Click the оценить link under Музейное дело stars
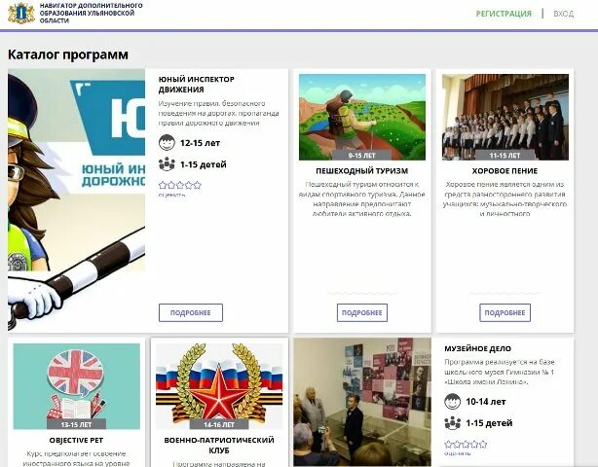Image resolution: width=598 pixels, height=467 pixels. [458, 453]
